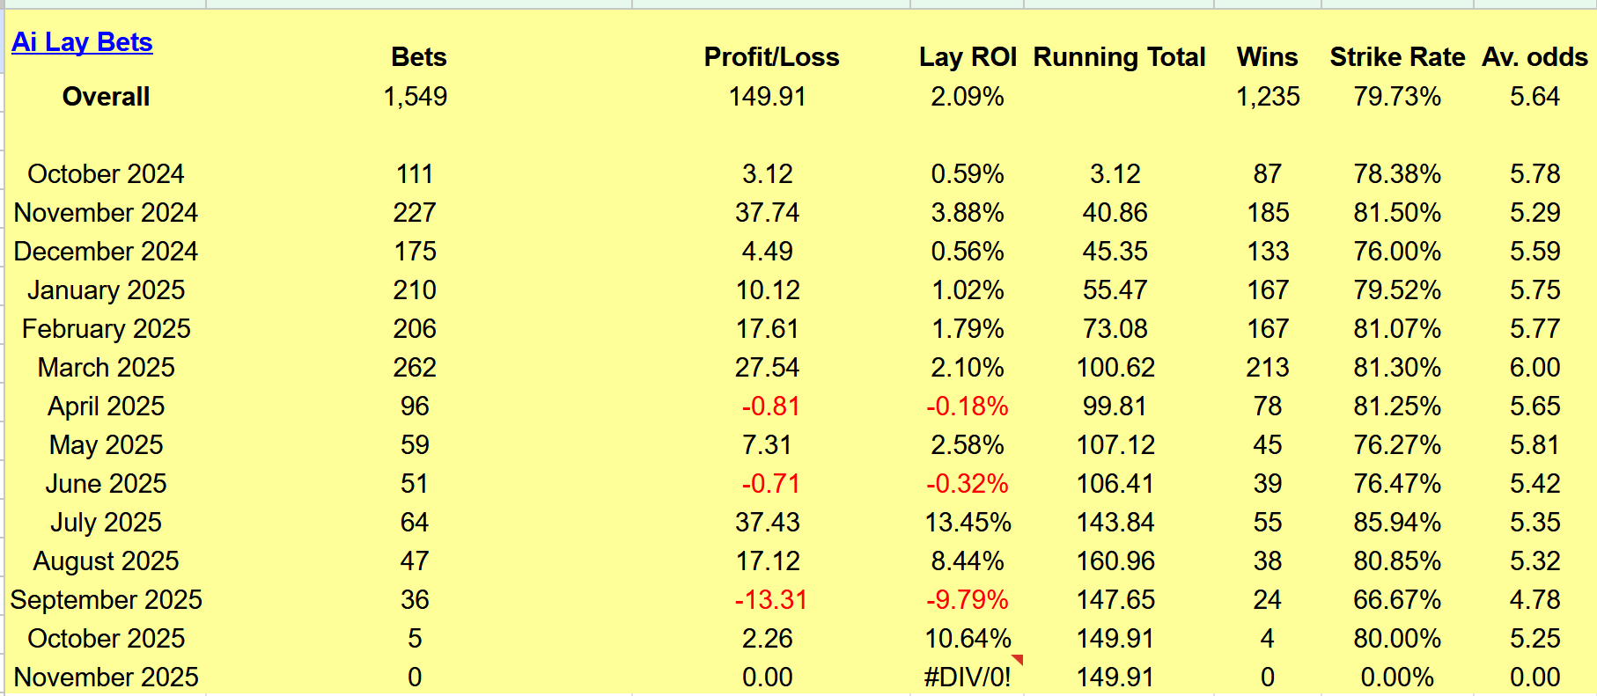1597x696 pixels.
Task: Select the September 2025 loss of -13.31
Action: tap(770, 600)
